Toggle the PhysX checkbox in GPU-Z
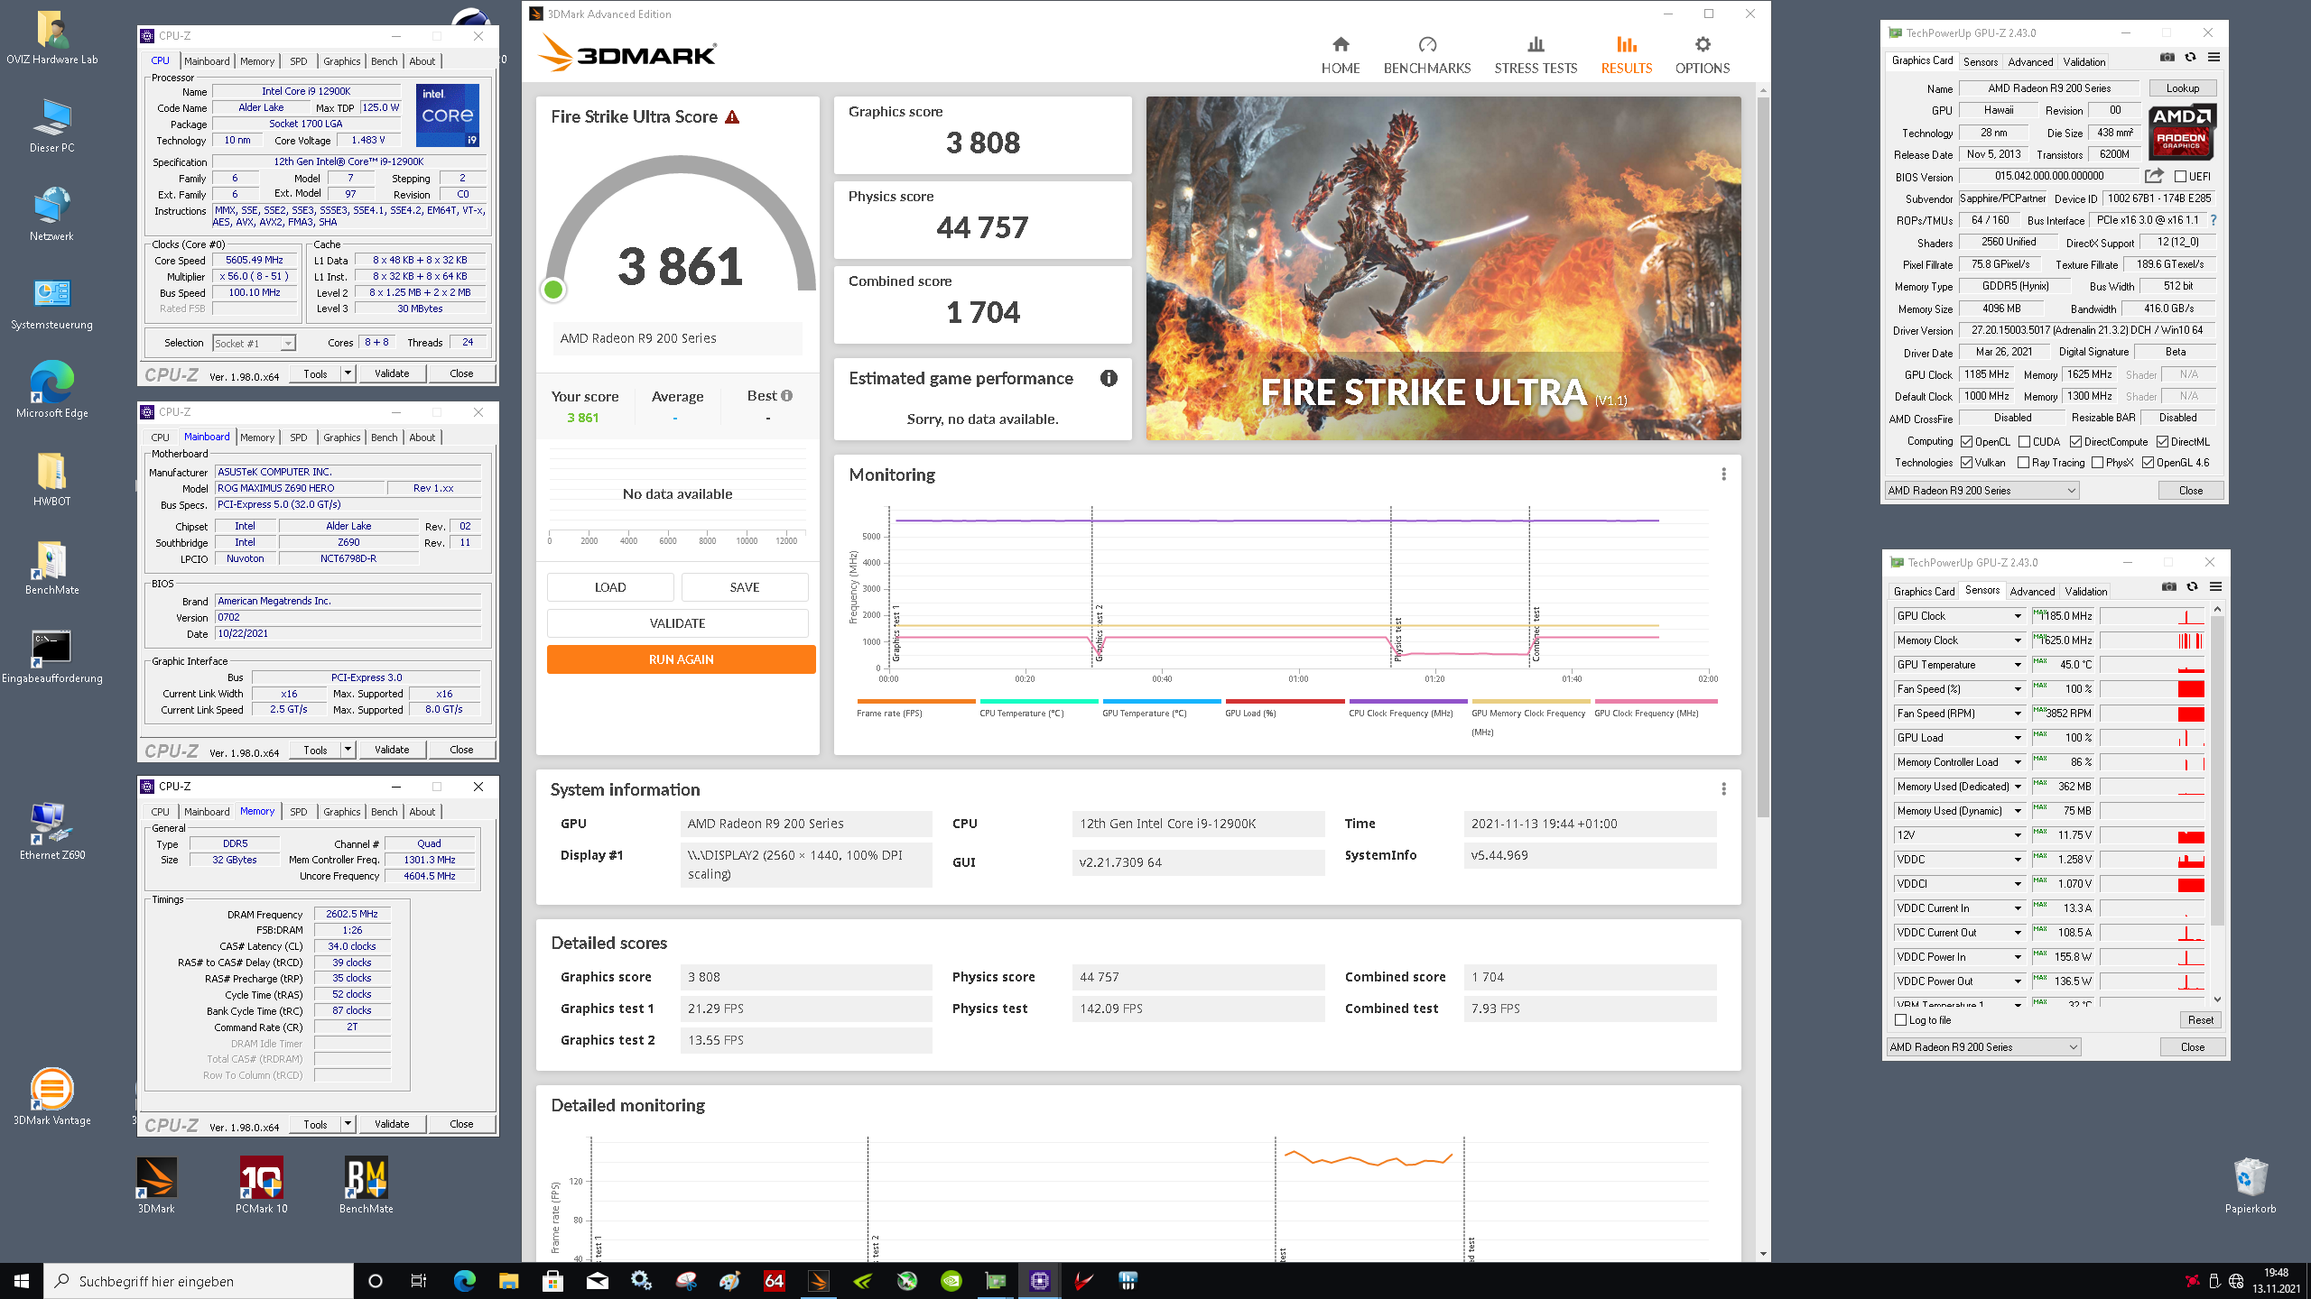The height and width of the screenshot is (1299, 2311). pyautogui.click(x=2097, y=463)
